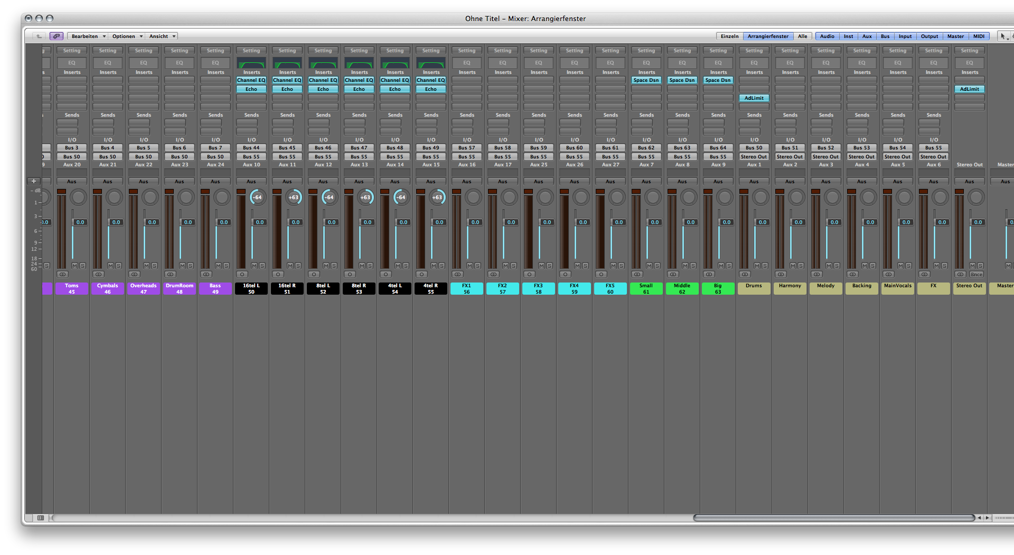Toggle the purple link button in toolbar
The height and width of the screenshot is (555, 1014).
pyautogui.click(x=57, y=36)
